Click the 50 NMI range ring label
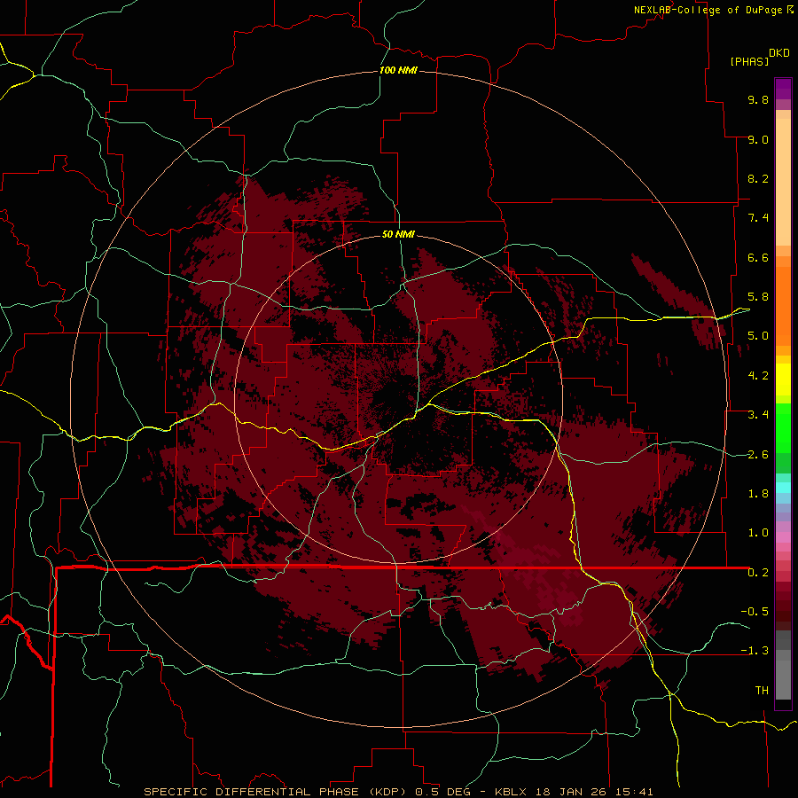Screen dimensions: 798x798 pyautogui.click(x=398, y=234)
